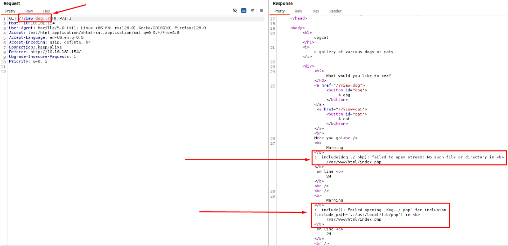Click the Accept text/html header line

click(x=94, y=33)
